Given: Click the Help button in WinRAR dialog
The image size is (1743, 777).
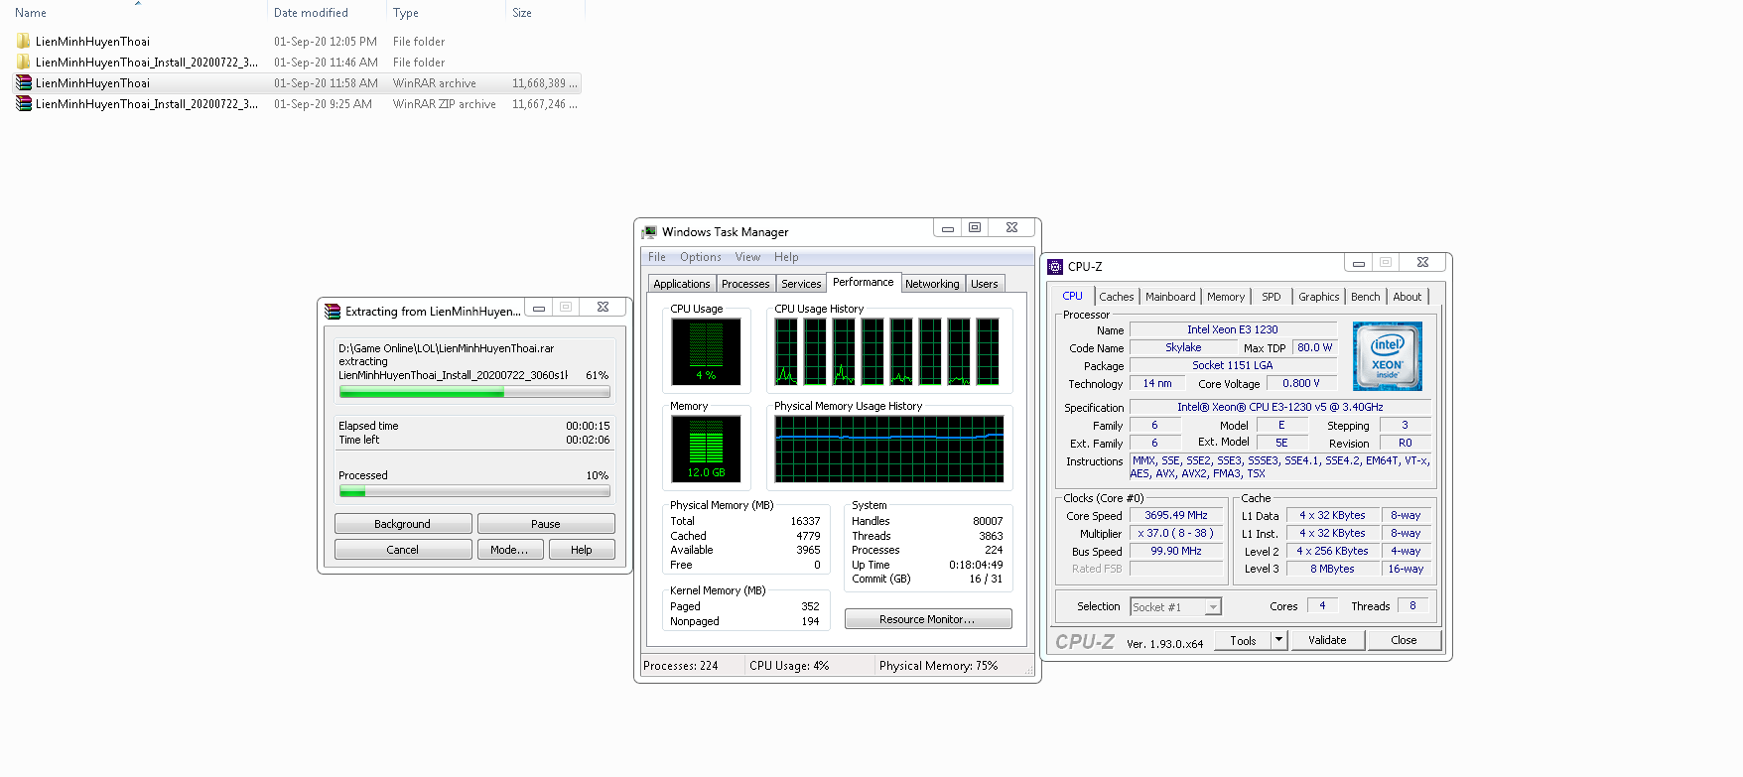Looking at the screenshot, I should point(582,550).
